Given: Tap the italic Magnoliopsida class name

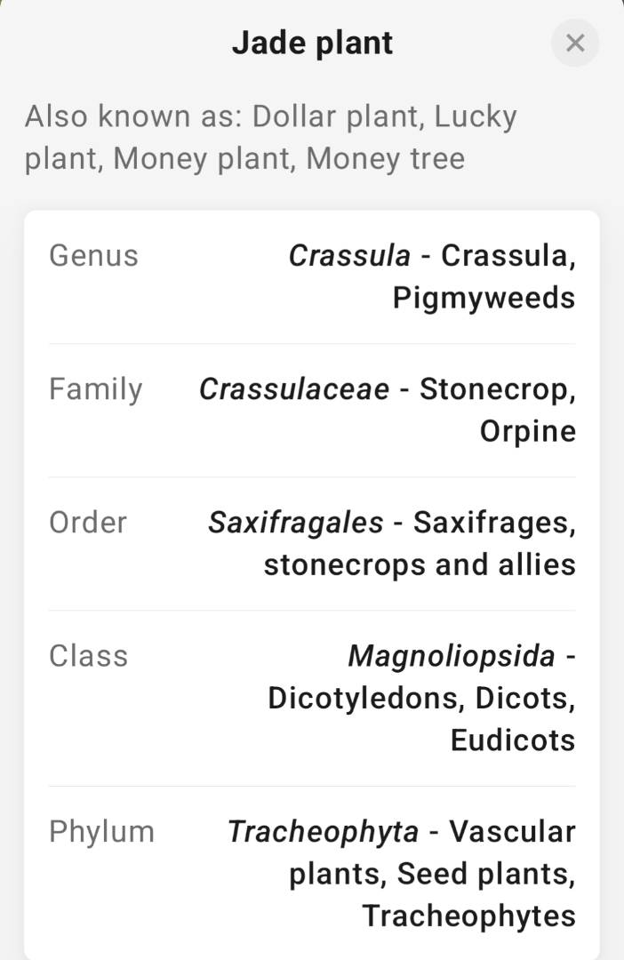Looking at the screenshot, I should [452, 656].
